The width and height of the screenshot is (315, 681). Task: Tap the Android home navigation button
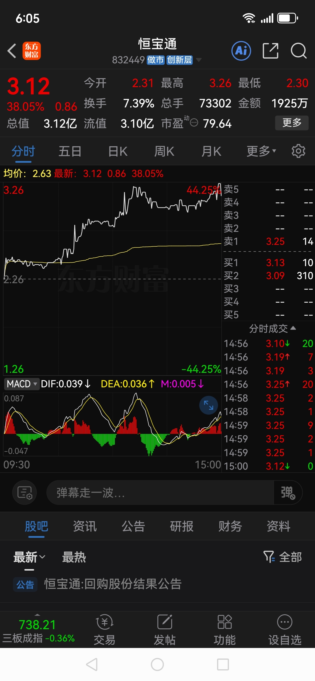pos(157,664)
